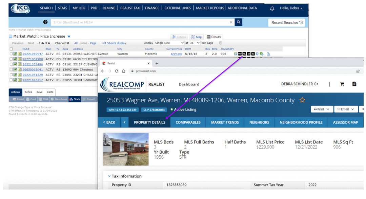Open the Realist Print dropdown

click(322, 109)
